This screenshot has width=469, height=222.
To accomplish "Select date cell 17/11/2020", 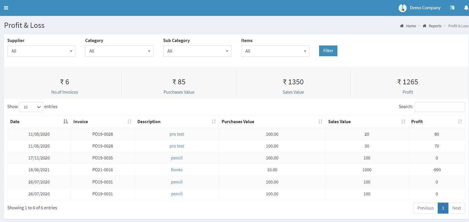I will pos(39,158).
